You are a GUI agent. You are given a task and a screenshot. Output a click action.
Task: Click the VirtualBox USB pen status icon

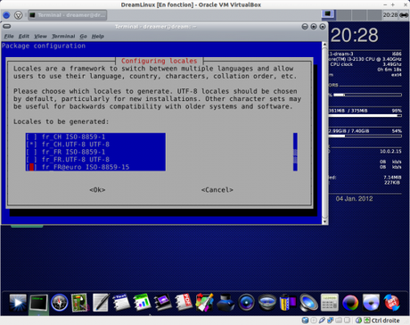322,321
